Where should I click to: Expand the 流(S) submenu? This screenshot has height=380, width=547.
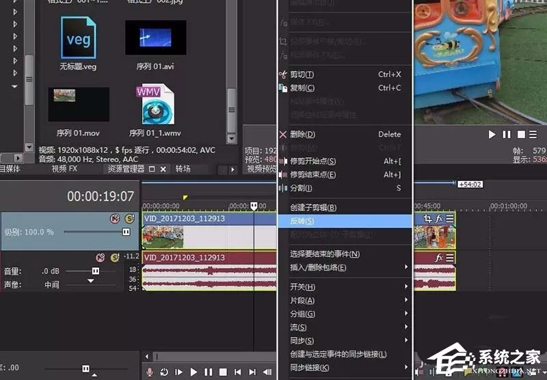point(345,327)
